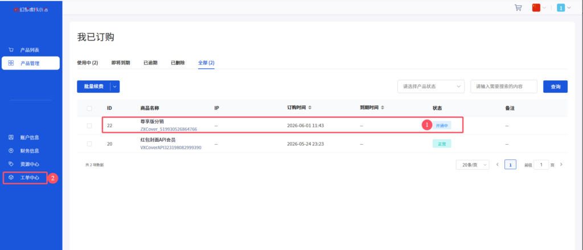Click the 产品管理 grid icon

point(11,63)
